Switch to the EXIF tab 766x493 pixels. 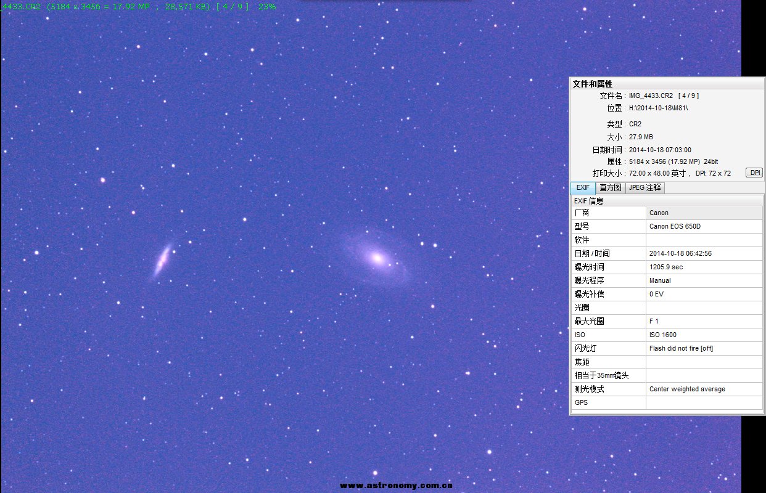coord(583,188)
